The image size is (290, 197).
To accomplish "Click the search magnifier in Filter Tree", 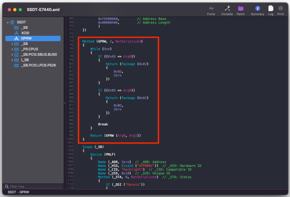I will tap(7, 187).
